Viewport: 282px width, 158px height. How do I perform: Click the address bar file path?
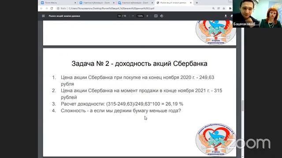[x=111, y=8]
